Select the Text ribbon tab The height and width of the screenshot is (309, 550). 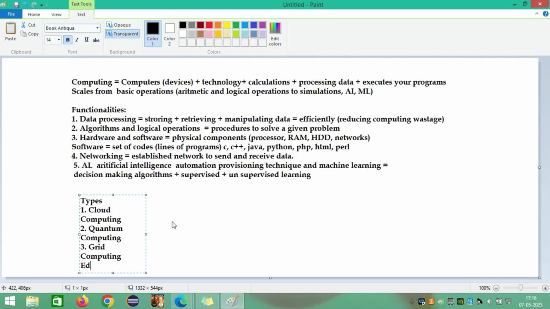[81, 14]
